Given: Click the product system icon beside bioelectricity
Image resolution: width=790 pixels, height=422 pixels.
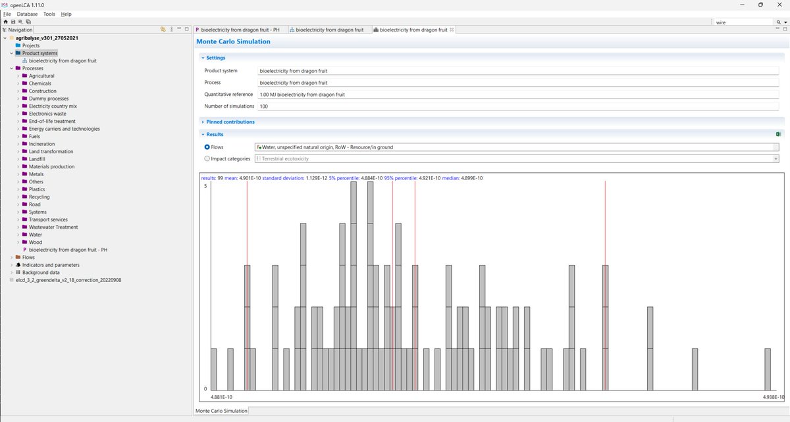Looking at the screenshot, I should click(x=25, y=60).
